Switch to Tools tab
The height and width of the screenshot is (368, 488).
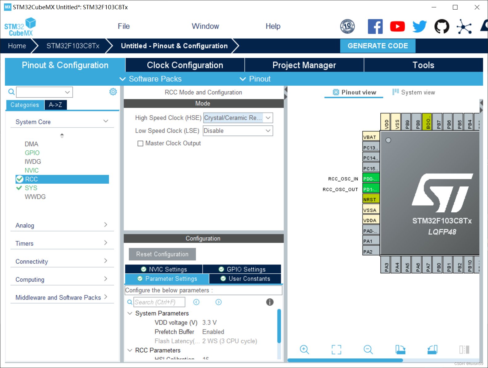point(423,65)
